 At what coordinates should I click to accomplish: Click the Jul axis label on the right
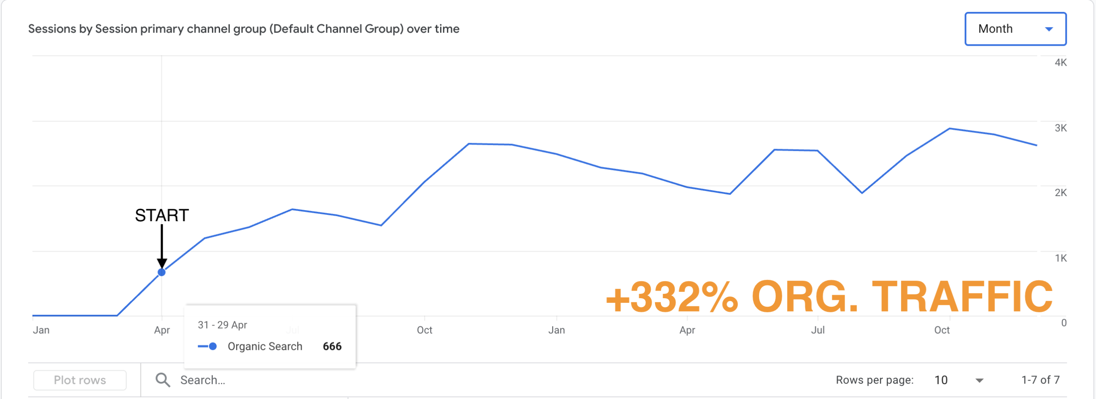coord(817,330)
